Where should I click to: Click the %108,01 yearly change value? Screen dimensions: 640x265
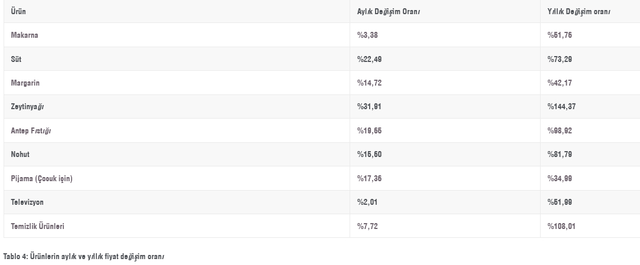coord(562,226)
